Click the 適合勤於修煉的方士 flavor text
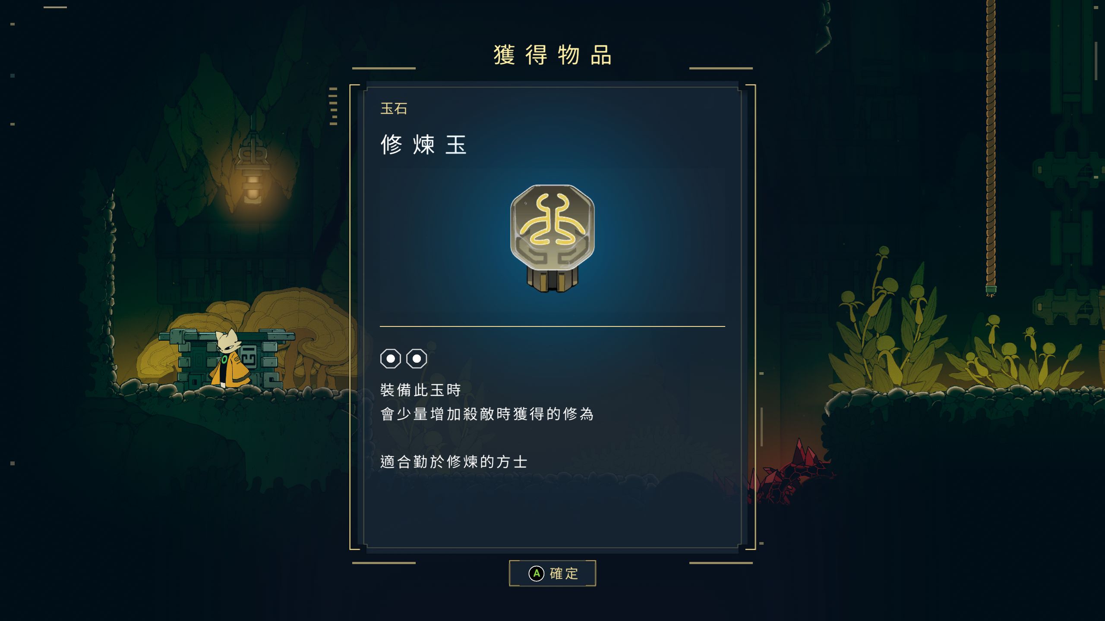1105x621 pixels. tap(454, 462)
